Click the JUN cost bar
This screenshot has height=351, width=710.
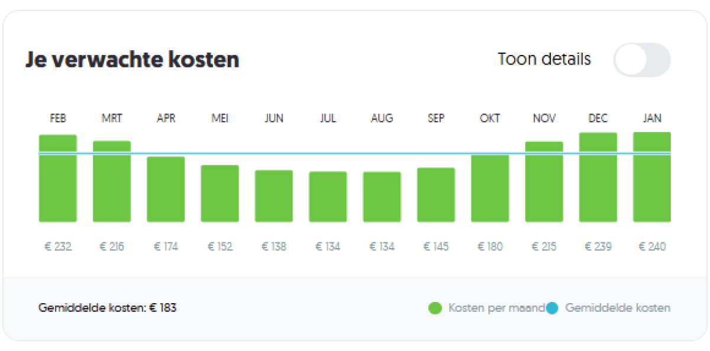[x=274, y=196]
